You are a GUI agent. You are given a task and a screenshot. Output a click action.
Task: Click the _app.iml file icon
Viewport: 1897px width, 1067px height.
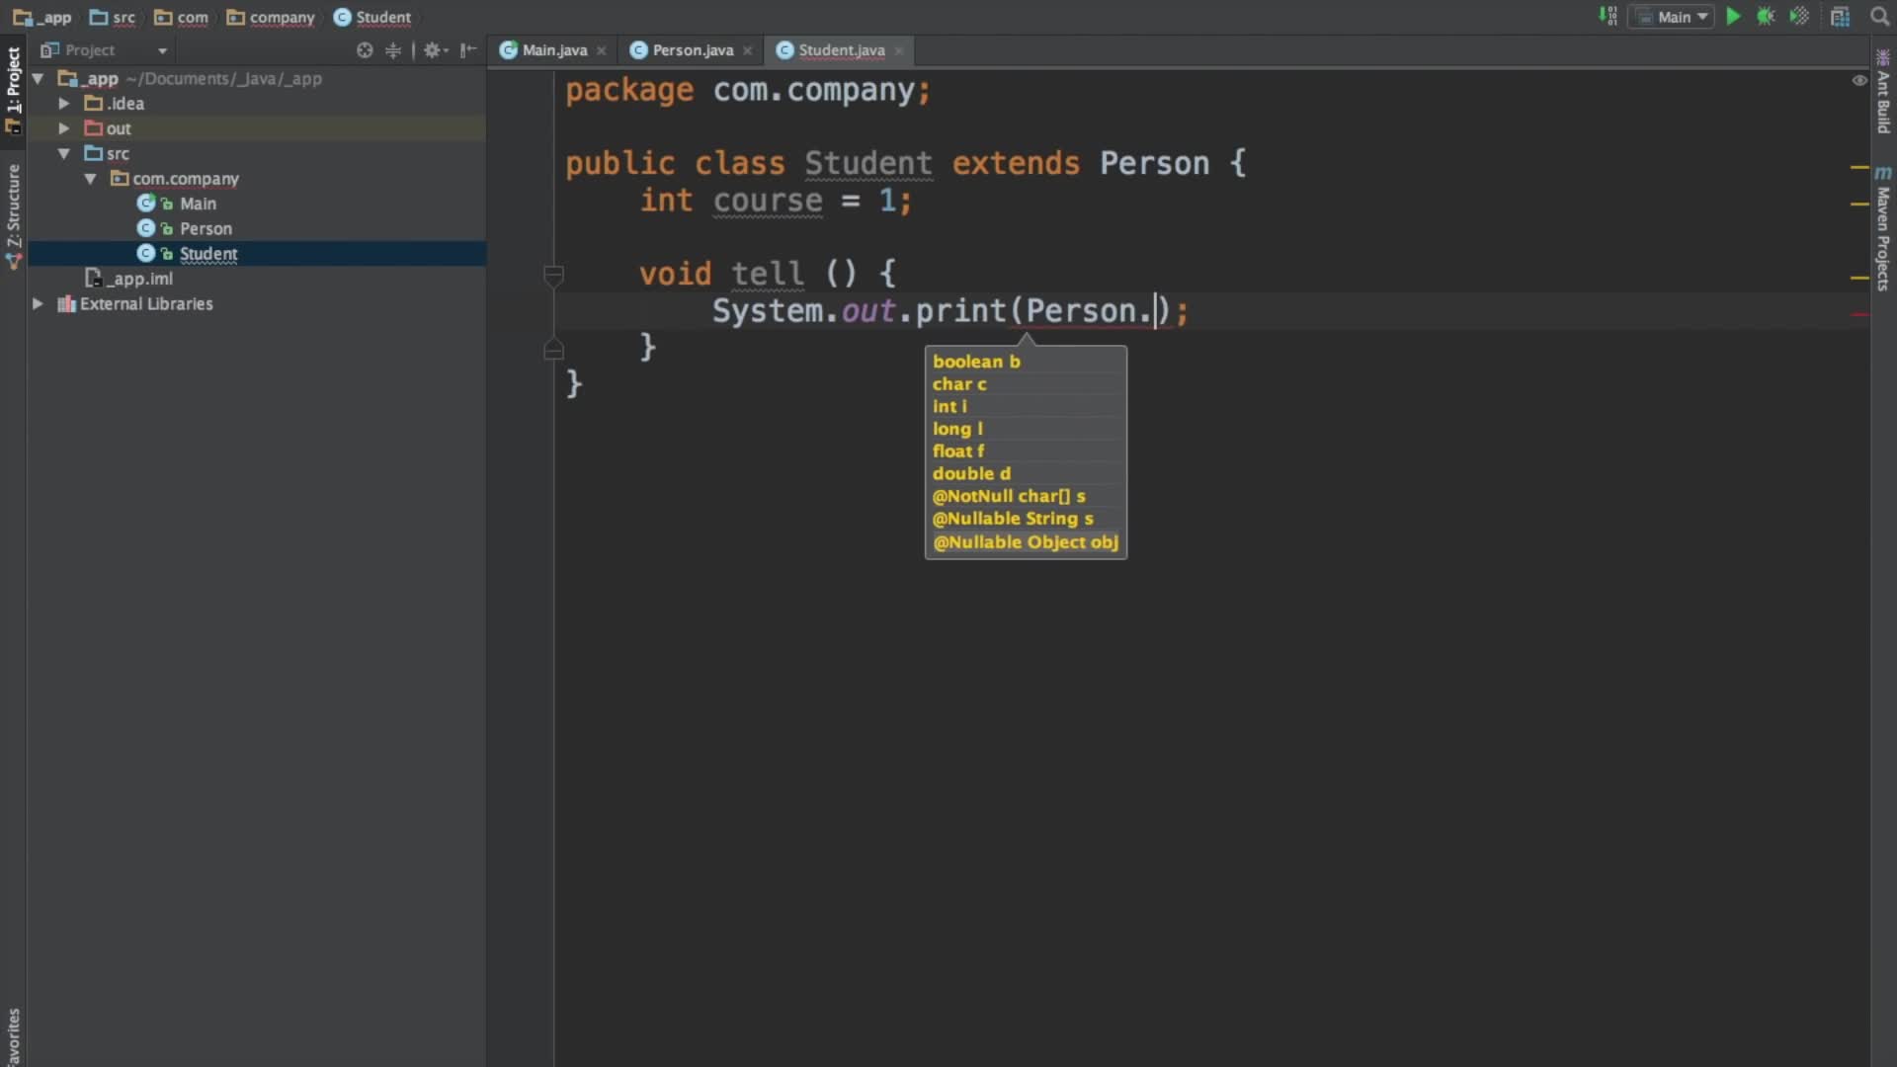[94, 279]
